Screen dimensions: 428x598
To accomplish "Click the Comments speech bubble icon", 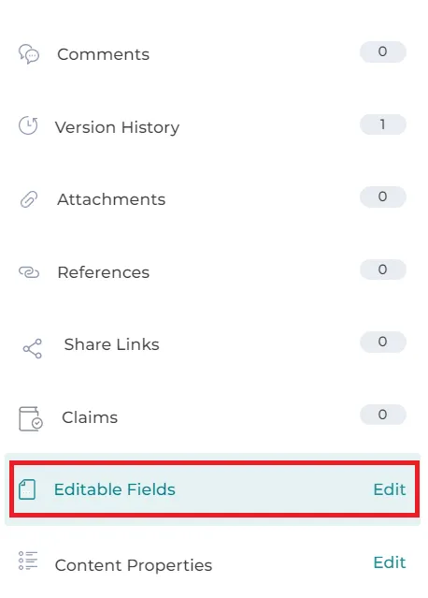I will [29, 53].
